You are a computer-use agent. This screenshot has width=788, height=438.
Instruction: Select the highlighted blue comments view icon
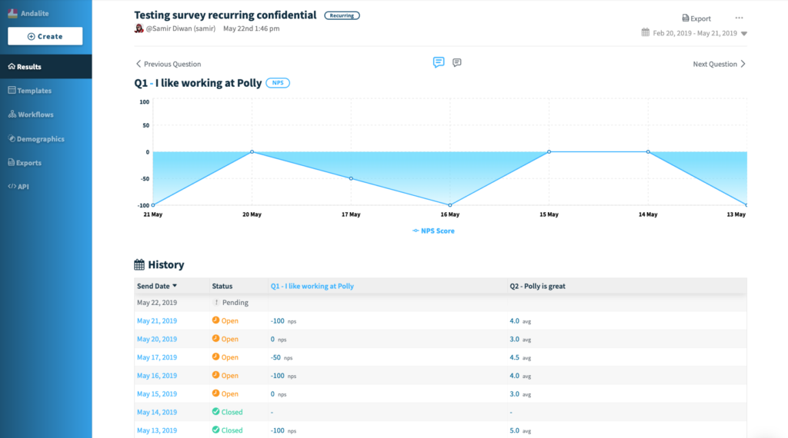(x=439, y=62)
